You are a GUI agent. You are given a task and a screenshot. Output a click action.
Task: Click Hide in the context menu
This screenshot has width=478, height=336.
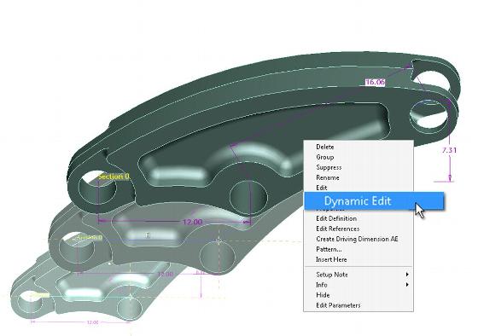click(x=323, y=295)
